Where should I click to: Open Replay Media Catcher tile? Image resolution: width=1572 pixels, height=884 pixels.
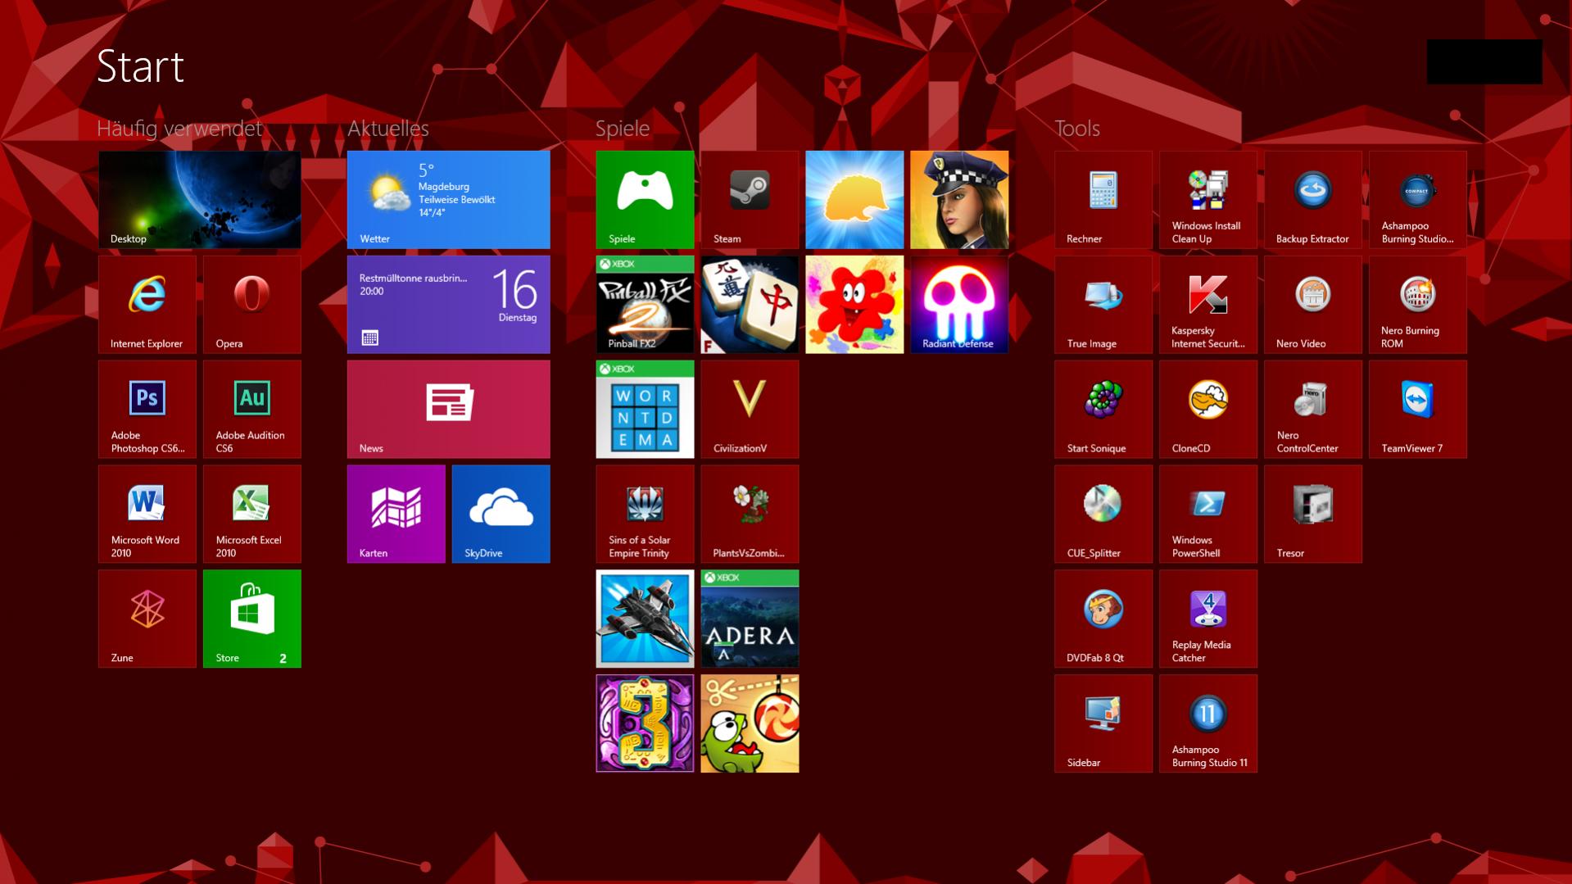coord(1208,619)
